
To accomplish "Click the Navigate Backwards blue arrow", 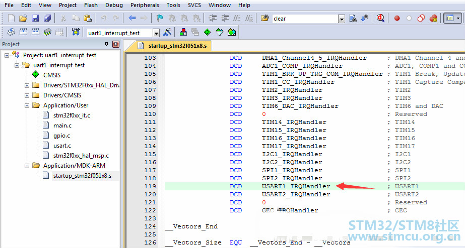I will pos(132,19).
